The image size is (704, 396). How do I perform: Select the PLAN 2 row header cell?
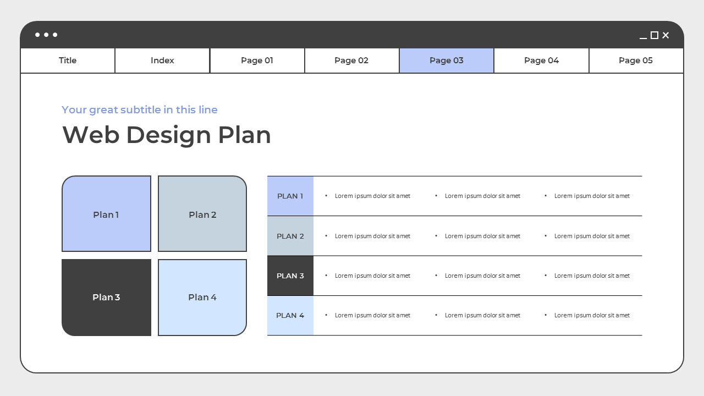[x=290, y=236]
